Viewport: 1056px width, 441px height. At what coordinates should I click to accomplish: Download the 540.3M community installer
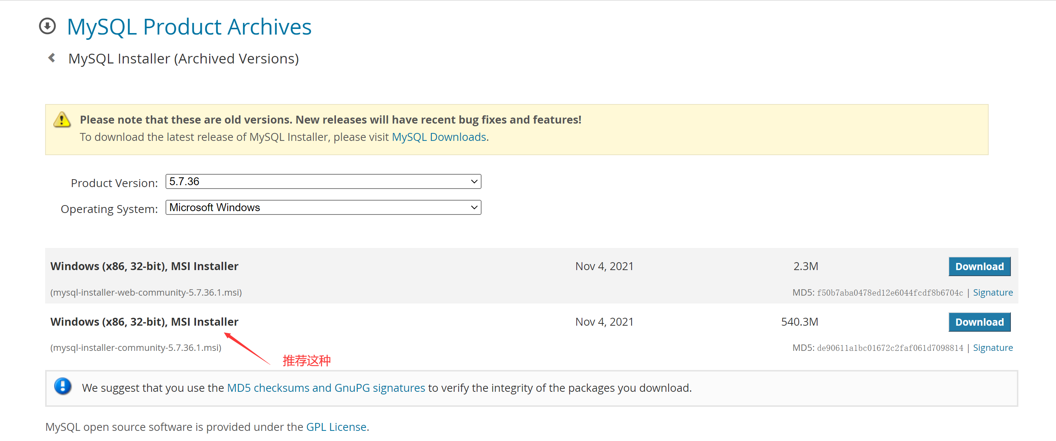tap(979, 322)
